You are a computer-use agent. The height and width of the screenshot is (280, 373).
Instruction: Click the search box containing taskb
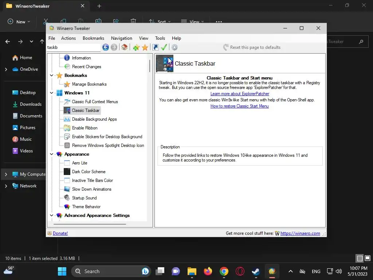(x=74, y=47)
